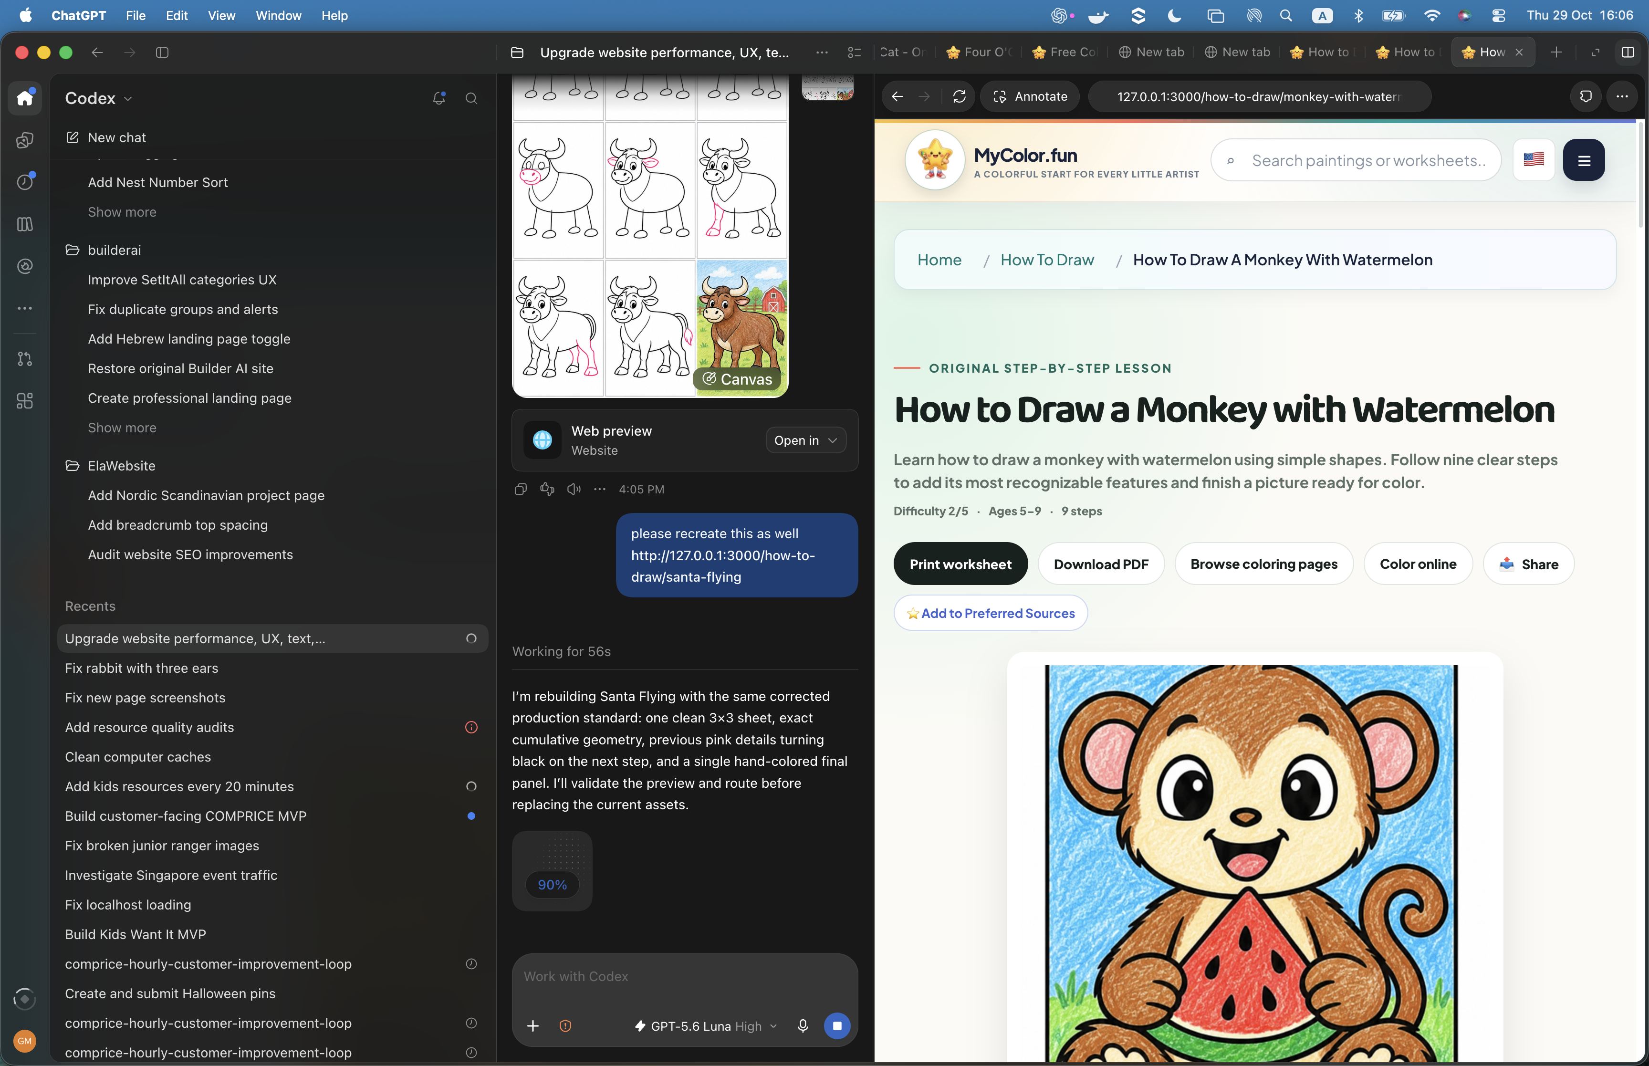The height and width of the screenshot is (1066, 1649).
Task: Click Print worksheet button
Action: coord(960,564)
